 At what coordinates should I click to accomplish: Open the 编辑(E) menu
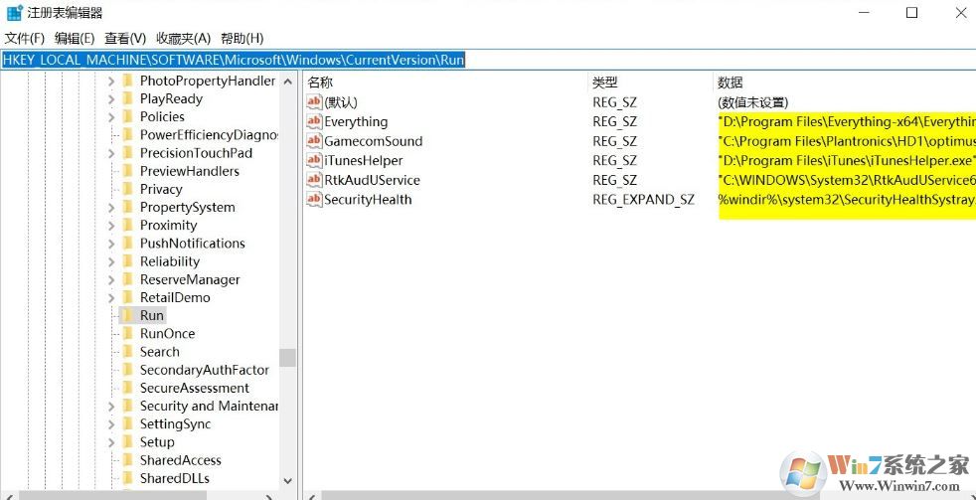point(75,38)
